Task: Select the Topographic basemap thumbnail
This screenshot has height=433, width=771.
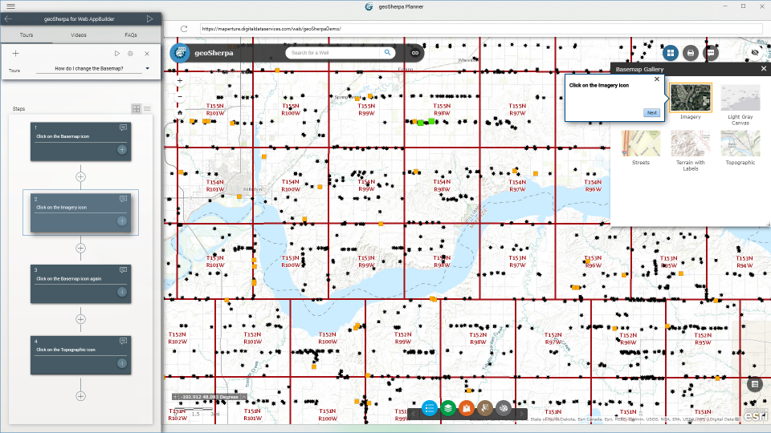Action: (740, 144)
